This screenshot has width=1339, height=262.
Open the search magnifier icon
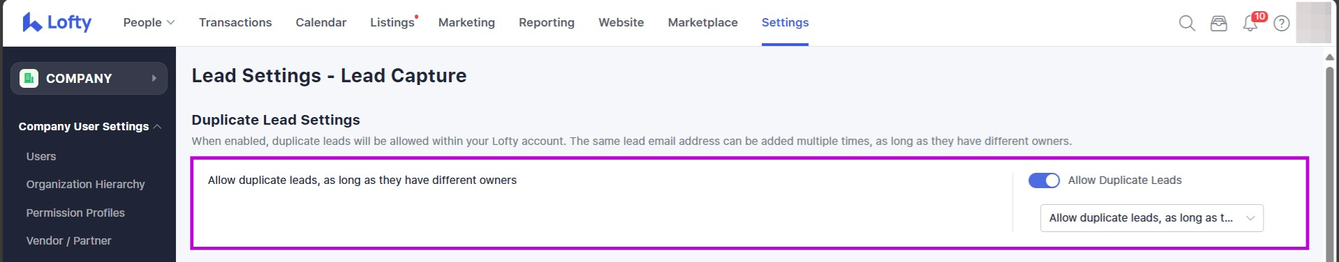[1187, 23]
